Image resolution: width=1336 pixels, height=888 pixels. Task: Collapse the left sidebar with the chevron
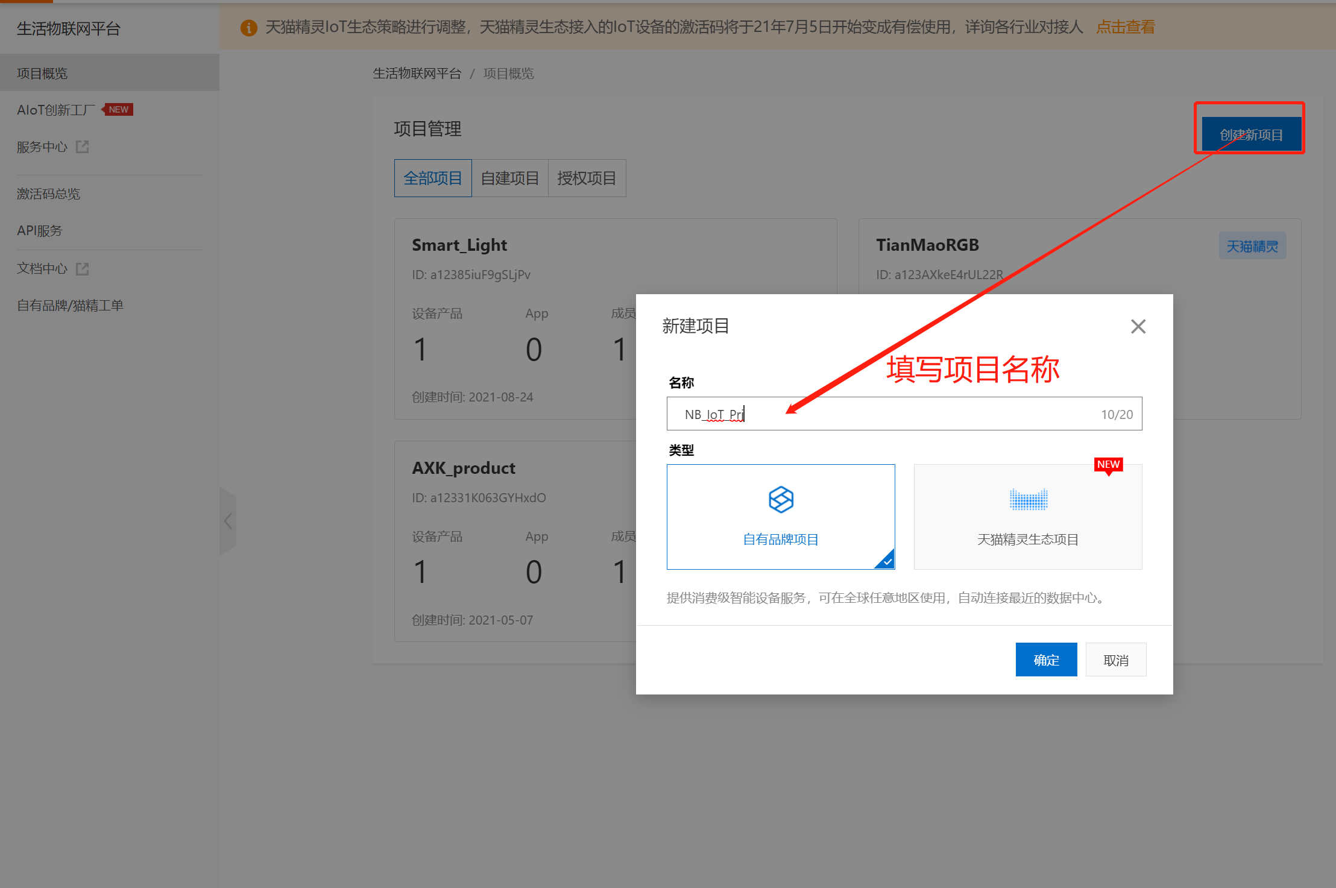pyautogui.click(x=228, y=521)
